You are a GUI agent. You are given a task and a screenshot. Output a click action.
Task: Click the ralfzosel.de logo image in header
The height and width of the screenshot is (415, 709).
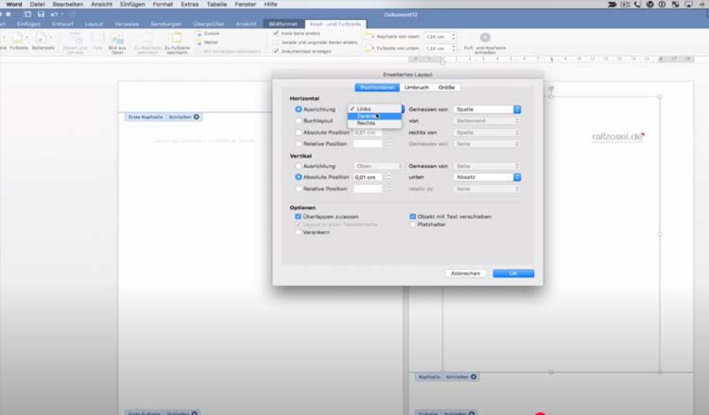click(619, 137)
